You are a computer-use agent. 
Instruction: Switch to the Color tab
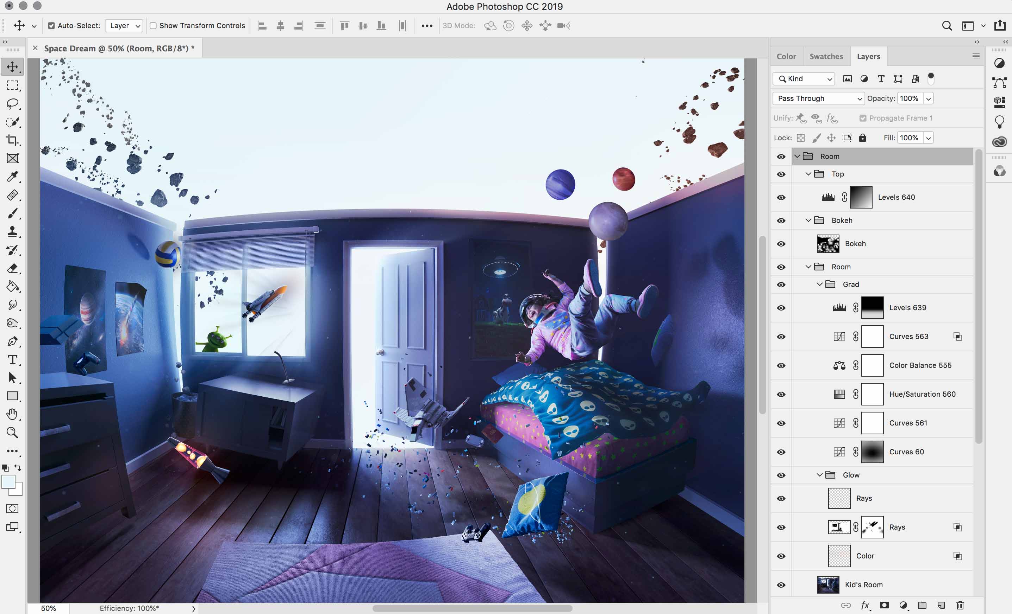point(787,56)
